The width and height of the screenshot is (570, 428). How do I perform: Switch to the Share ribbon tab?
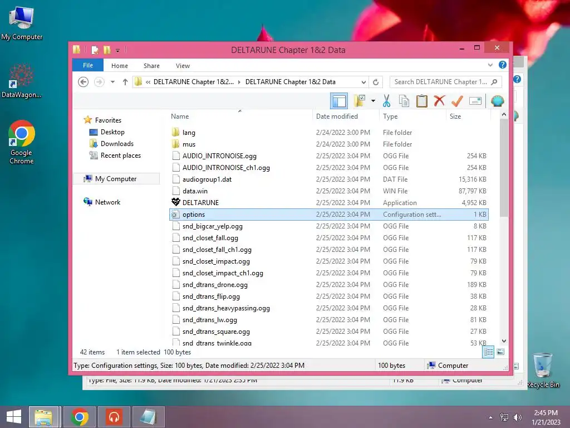point(151,66)
